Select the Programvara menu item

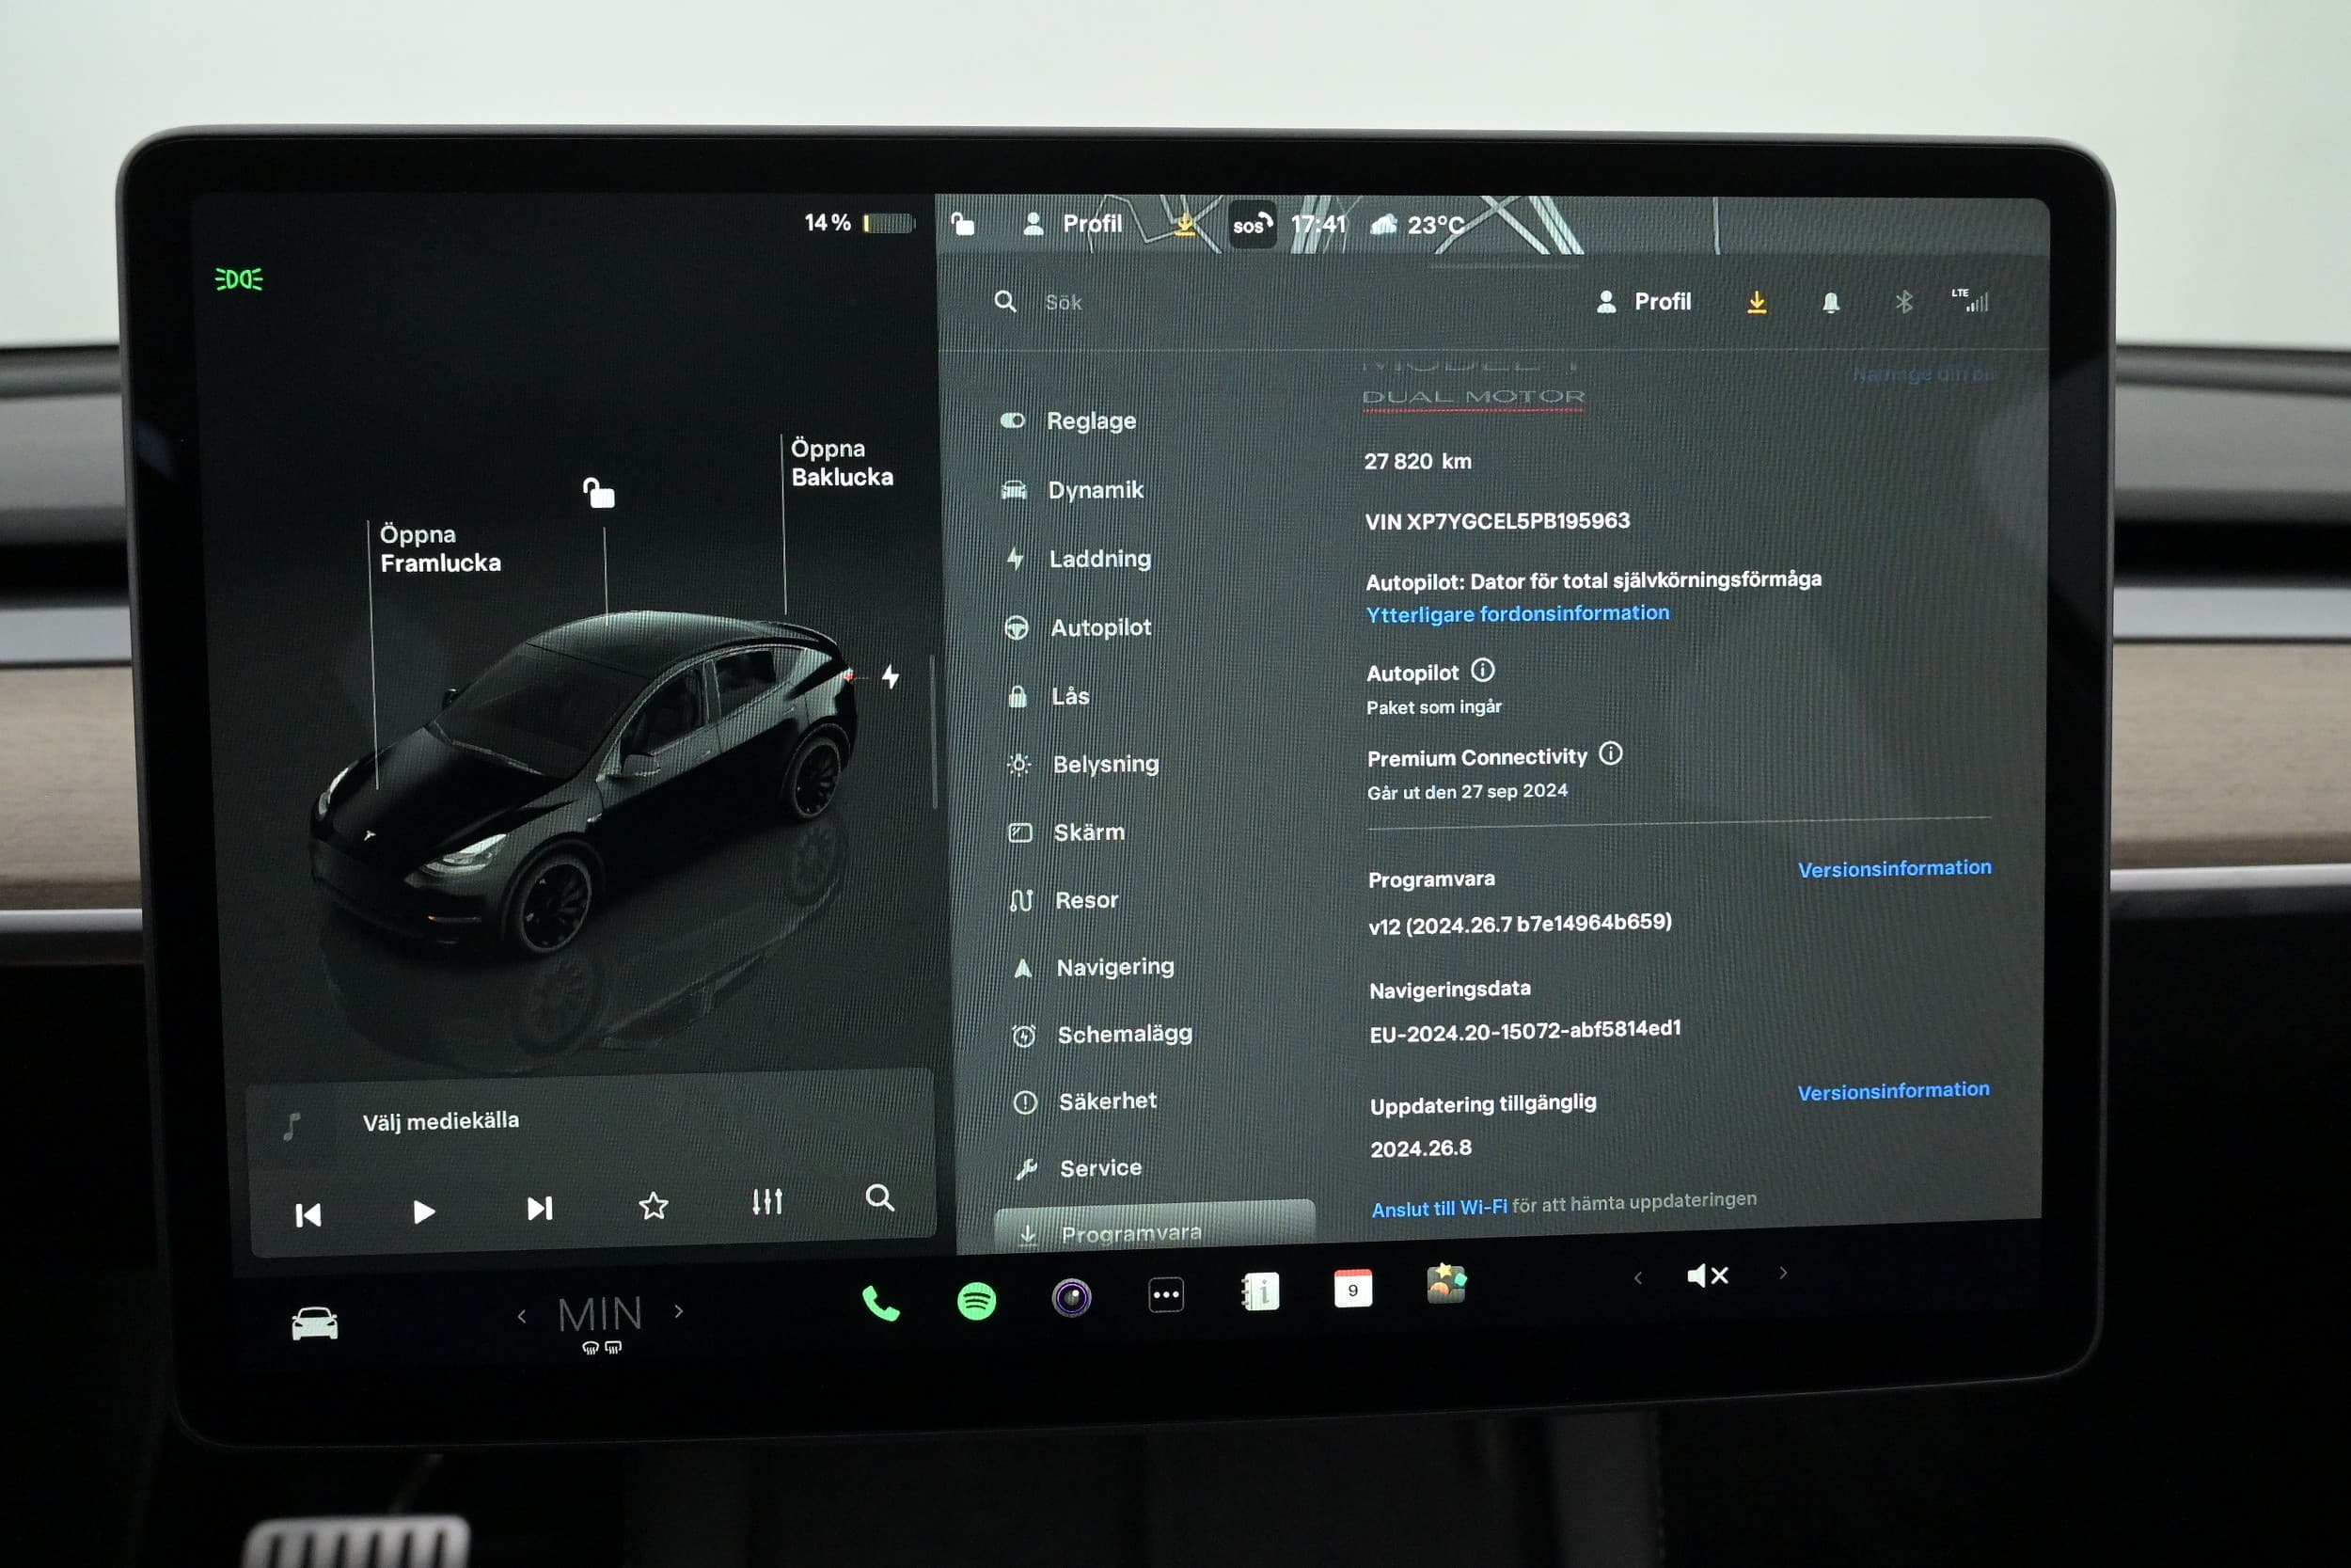coord(1155,1227)
